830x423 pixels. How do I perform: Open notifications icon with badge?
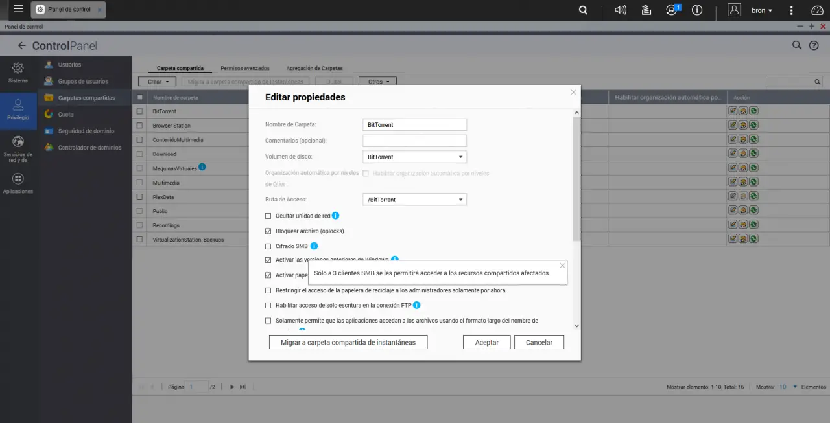pos(671,10)
